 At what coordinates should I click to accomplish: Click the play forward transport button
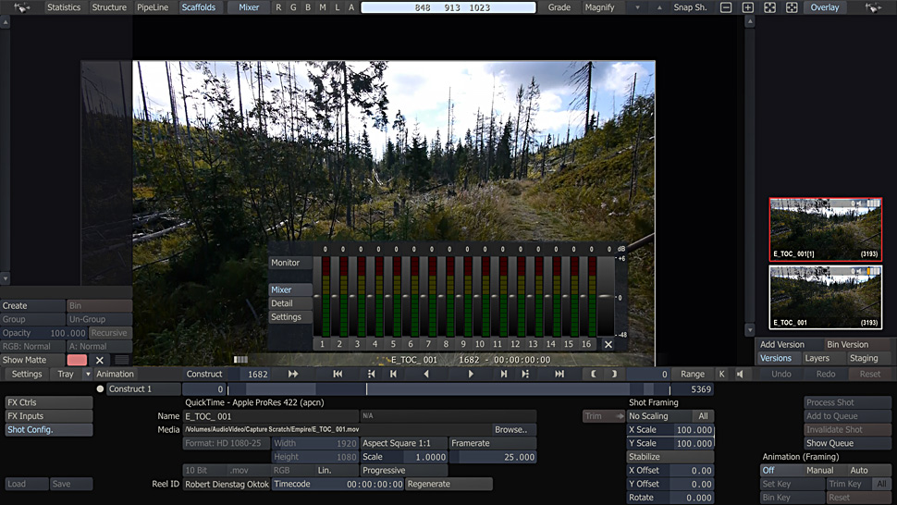[471, 374]
